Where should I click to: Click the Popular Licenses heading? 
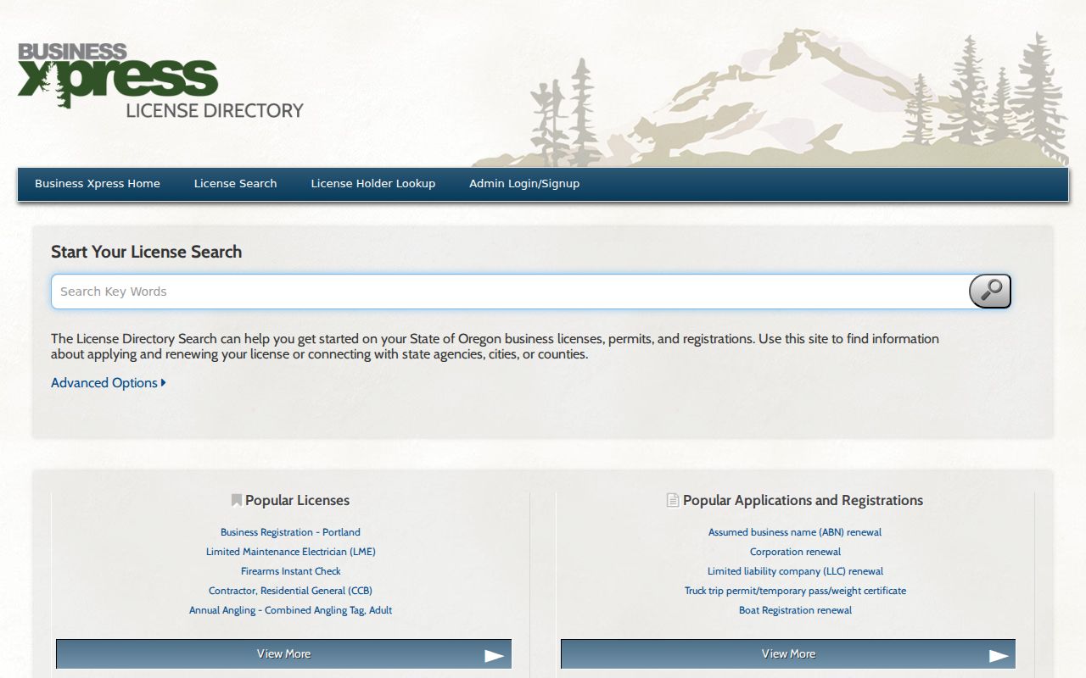point(297,501)
